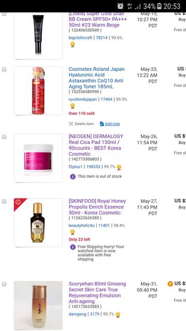Tick the Sooryehan emulsion checkbox
The width and height of the screenshot is (186, 331).
pos(4,284)
